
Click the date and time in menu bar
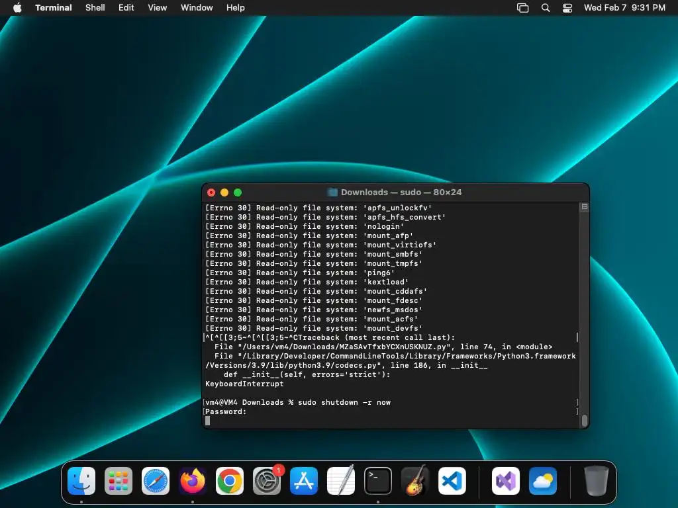point(624,8)
